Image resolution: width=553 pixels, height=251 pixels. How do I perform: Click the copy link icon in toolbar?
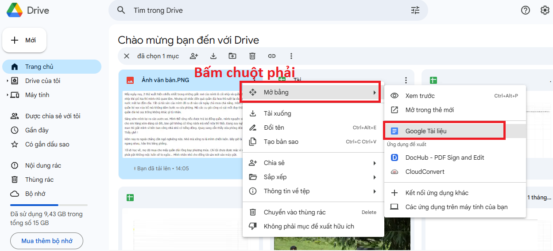point(272,56)
